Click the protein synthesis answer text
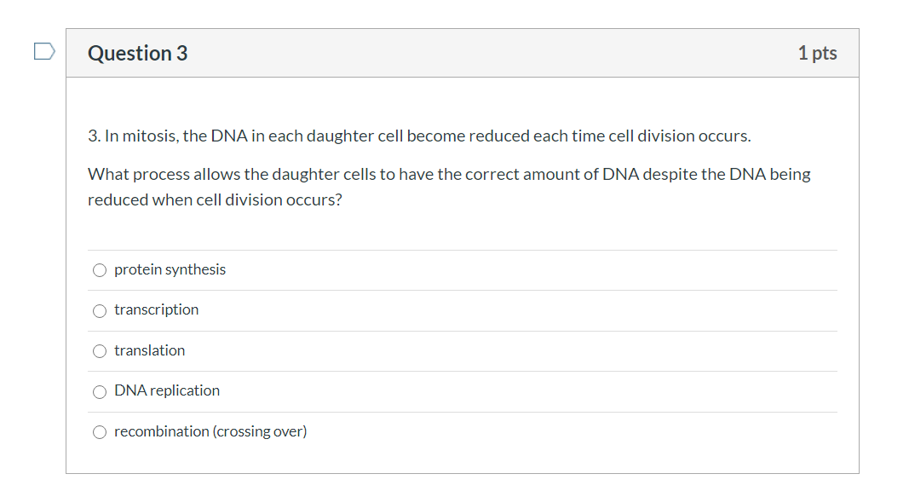Image resolution: width=909 pixels, height=497 pixels. (169, 269)
